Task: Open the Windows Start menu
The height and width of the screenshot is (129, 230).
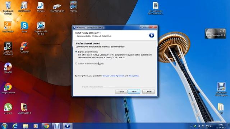Action: coord(5,126)
